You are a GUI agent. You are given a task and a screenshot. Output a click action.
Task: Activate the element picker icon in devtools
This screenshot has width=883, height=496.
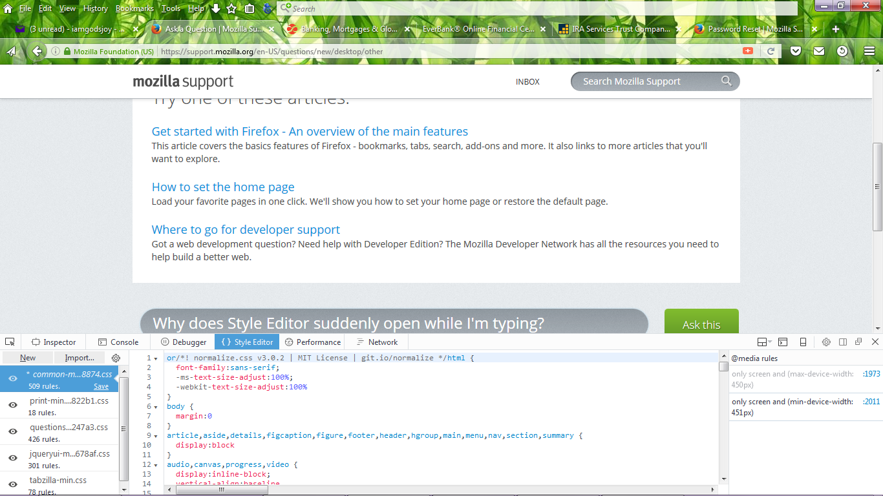pos(10,342)
